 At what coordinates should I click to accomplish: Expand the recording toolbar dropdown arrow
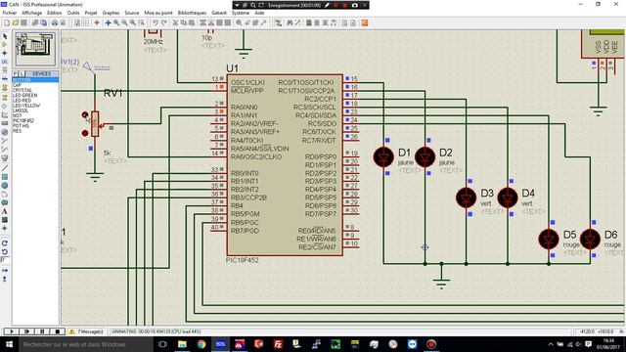(x=237, y=5)
